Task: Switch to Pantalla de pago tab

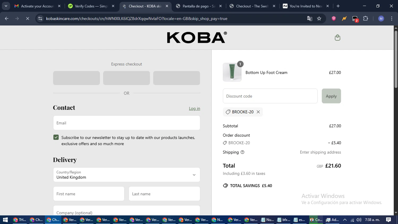Action: click(x=199, y=6)
